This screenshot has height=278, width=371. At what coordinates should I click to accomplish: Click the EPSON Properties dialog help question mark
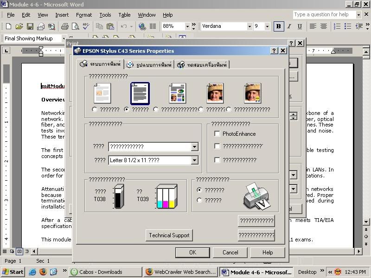coord(274,51)
